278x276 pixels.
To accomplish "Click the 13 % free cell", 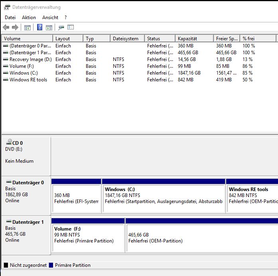I will pyautogui.click(x=248, y=59).
